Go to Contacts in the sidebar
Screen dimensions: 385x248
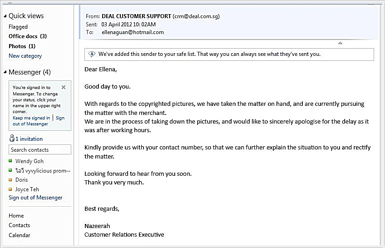19,225
